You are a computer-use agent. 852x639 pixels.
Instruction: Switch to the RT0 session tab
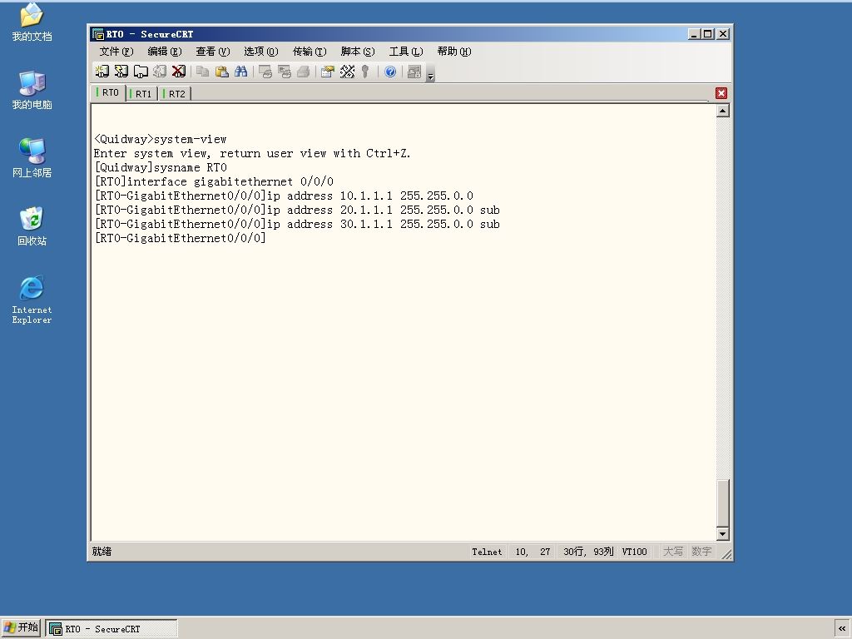[x=108, y=92]
